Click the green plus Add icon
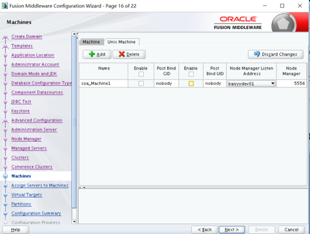 coord(92,54)
